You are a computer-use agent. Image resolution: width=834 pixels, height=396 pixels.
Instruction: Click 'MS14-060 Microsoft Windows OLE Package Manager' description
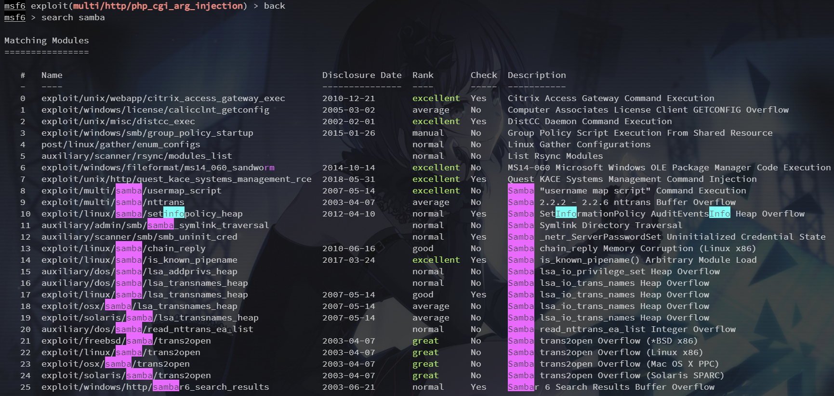tap(669, 167)
